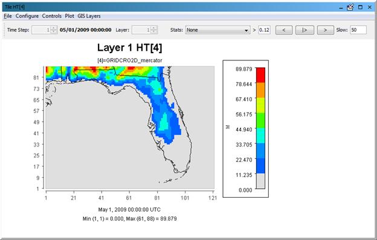Open the Plot menu
The height and width of the screenshot is (240, 377).
(69, 16)
